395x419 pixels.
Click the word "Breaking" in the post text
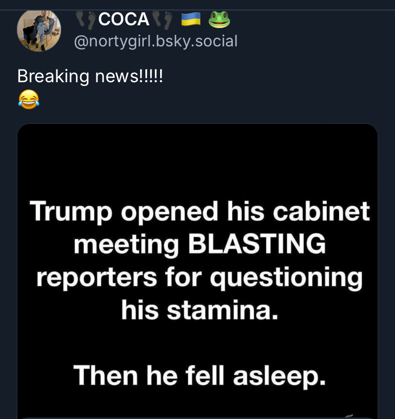pyautogui.click(x=53, y=76)
